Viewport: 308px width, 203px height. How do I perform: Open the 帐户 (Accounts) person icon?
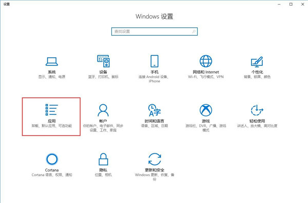[103, 110]
